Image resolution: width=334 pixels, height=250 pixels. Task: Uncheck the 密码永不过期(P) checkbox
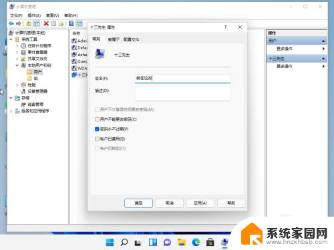(97, 129)
